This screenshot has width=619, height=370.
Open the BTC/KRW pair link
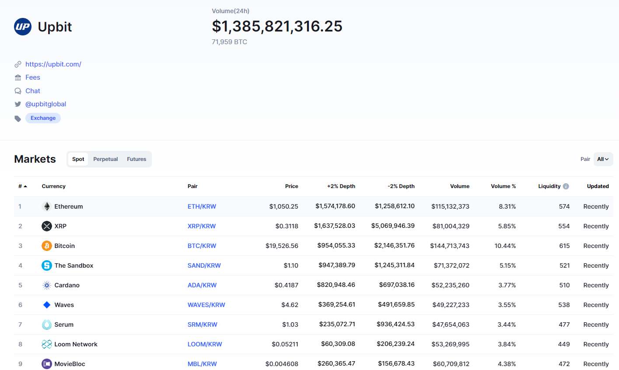(x=202, y=246)
